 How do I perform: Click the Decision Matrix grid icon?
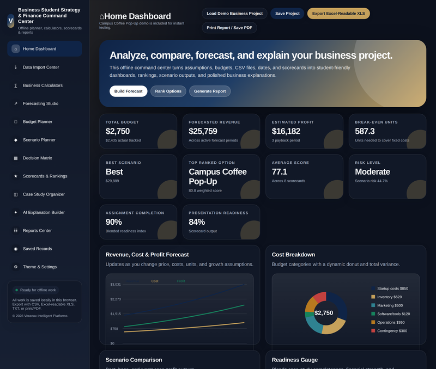point(16,158)
